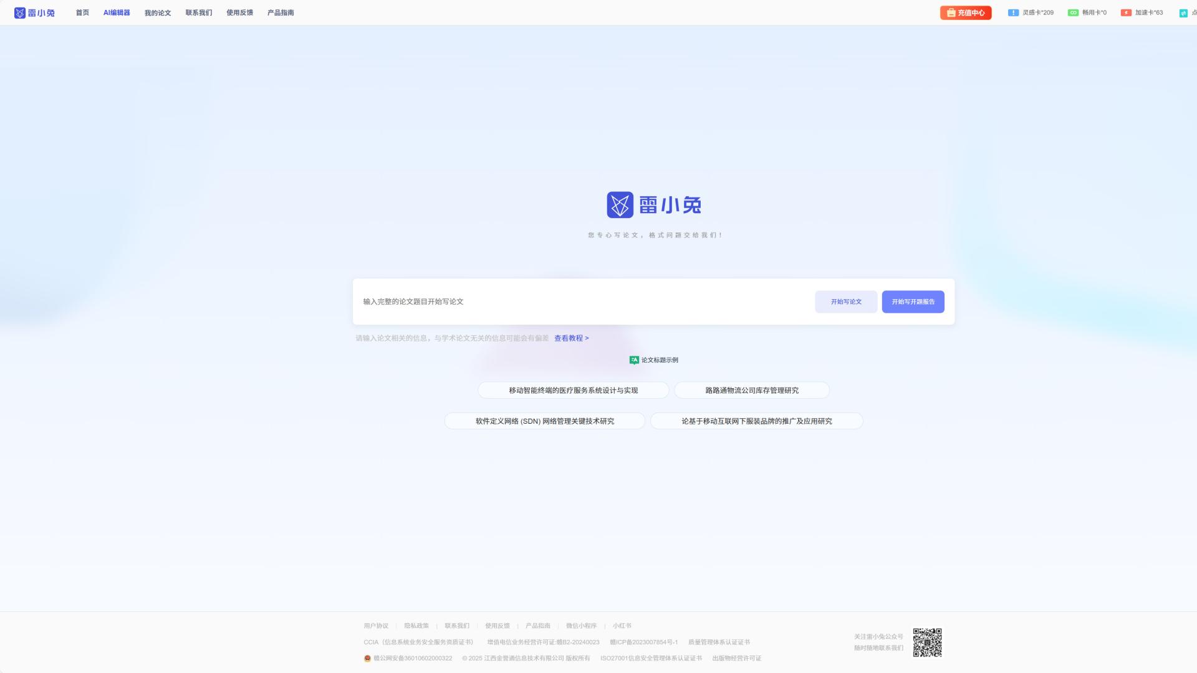Click the 畅用卡 green card icon

click(x=1072, y=12)
